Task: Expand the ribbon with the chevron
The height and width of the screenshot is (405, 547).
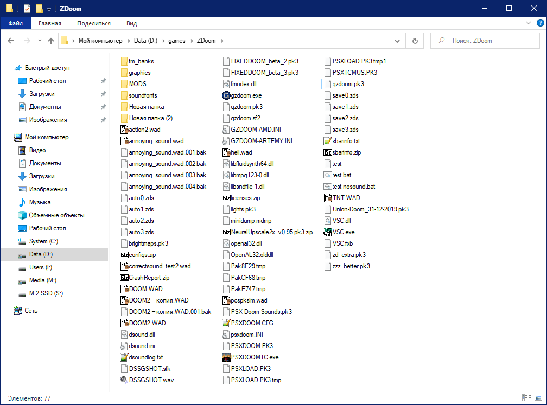Action: point(529,23)
